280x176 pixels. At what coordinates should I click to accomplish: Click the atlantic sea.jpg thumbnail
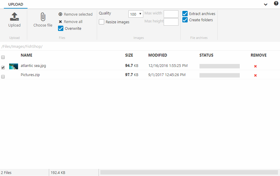click(14, 66)
